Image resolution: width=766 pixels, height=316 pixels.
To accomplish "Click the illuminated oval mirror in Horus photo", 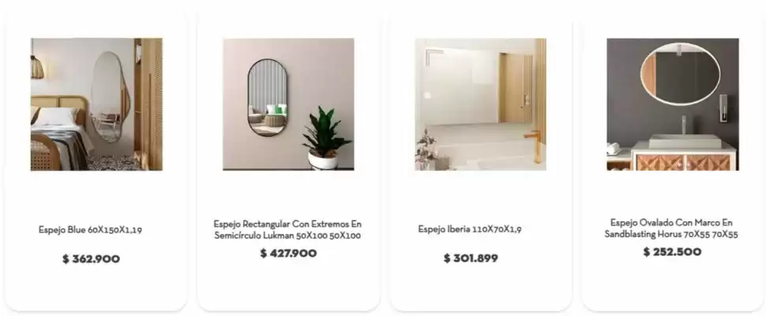I will [x=680, y=73].
